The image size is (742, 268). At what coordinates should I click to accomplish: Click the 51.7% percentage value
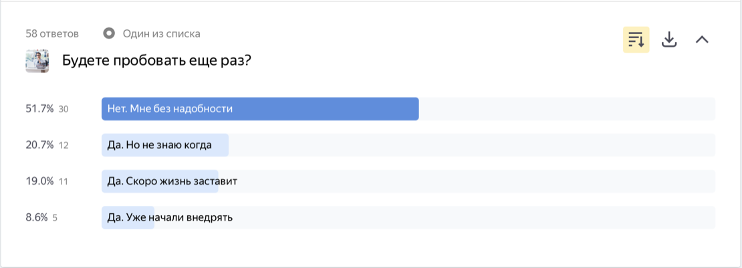coord(39,109)
